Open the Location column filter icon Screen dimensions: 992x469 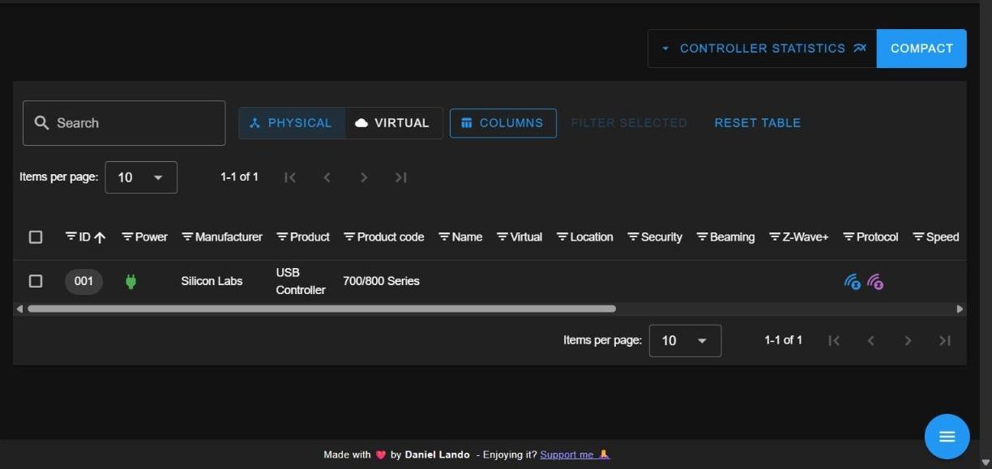point(562,237)
